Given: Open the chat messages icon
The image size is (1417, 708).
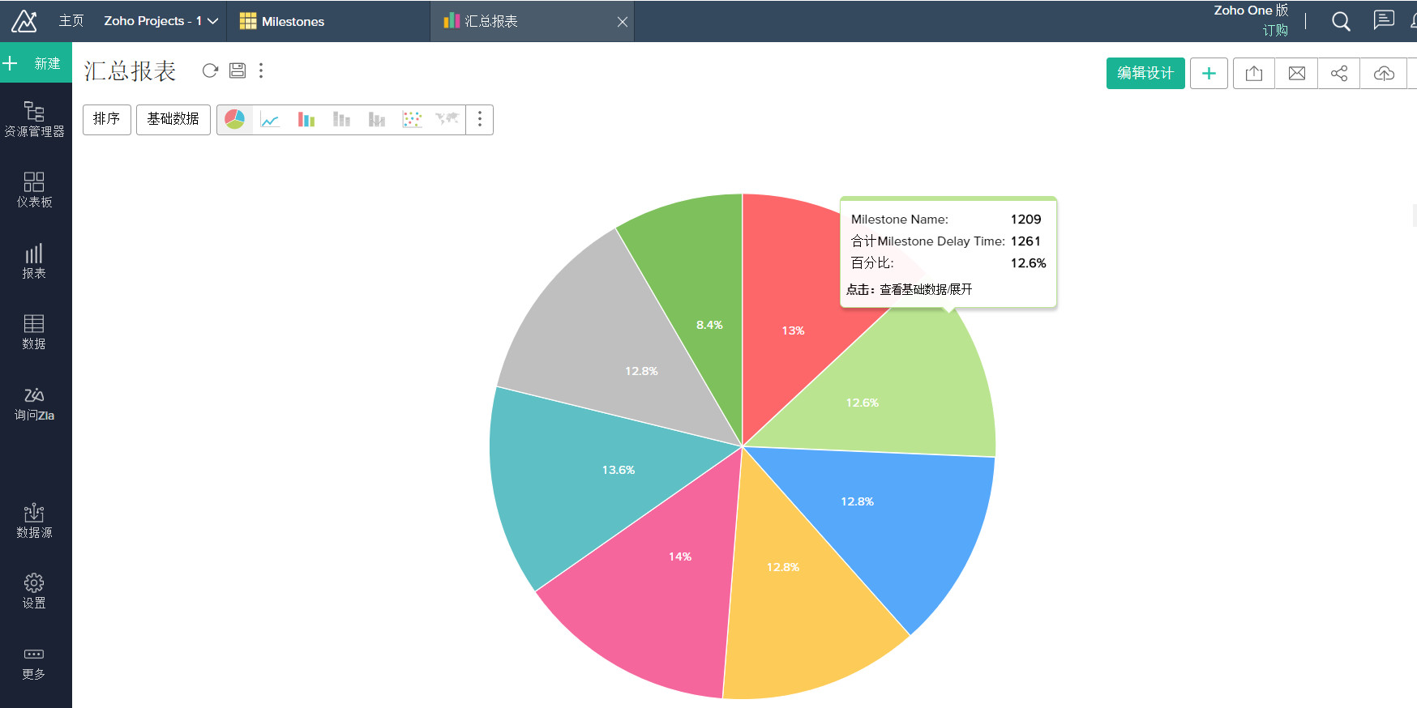Looking at the screenshot, I should pos(1384,20).
